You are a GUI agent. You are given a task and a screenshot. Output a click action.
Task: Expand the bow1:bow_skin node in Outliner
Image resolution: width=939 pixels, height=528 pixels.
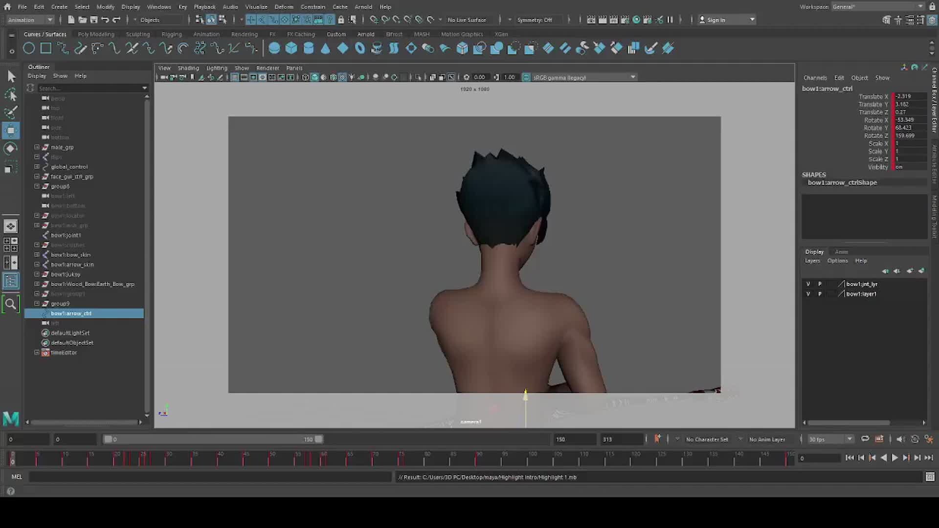pos(37,255)
